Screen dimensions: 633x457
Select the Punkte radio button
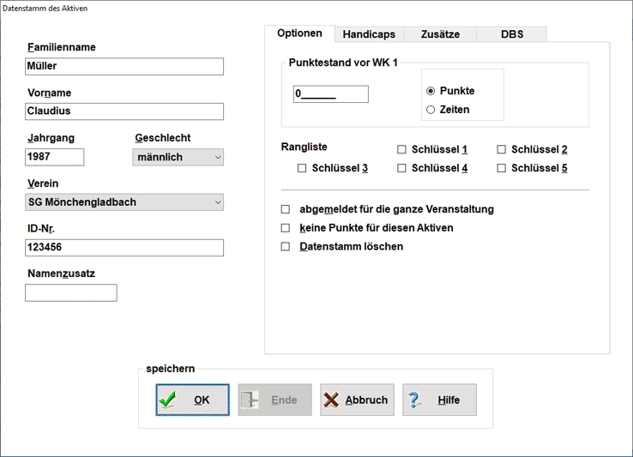coord(431,91)
